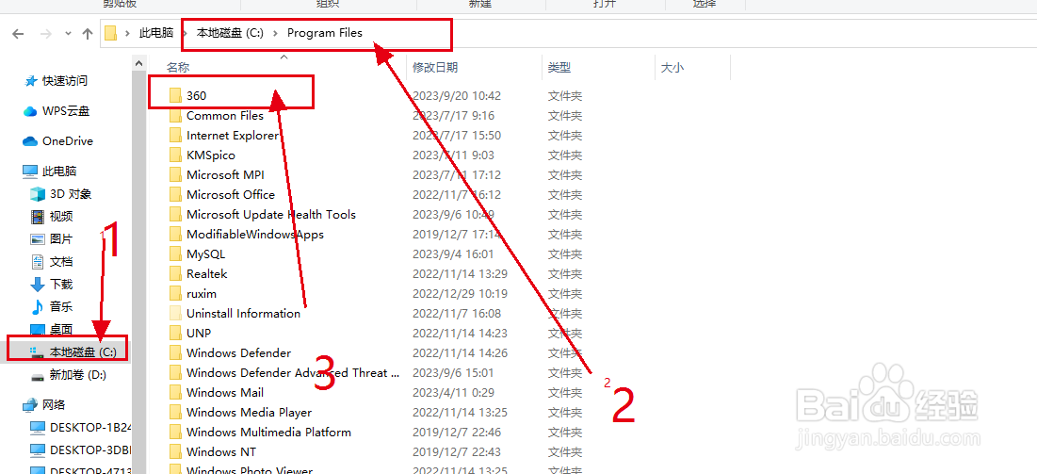Select the Realtek folder
The height and width of the screenshot is (474, 1037).
click(207, 273)
